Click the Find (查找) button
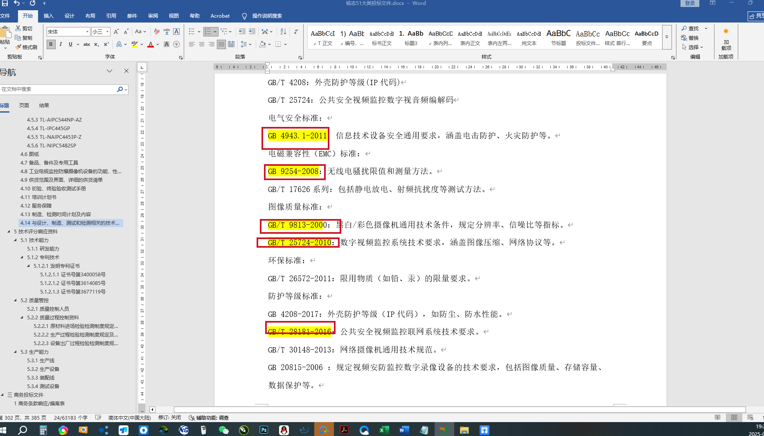 coord(690,28)
